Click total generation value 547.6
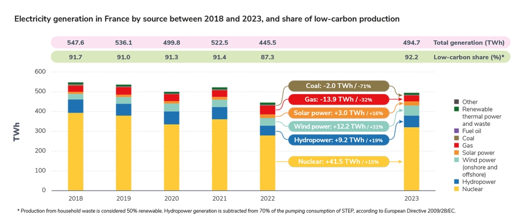The image size is (525, 224). tap(76, 43)
